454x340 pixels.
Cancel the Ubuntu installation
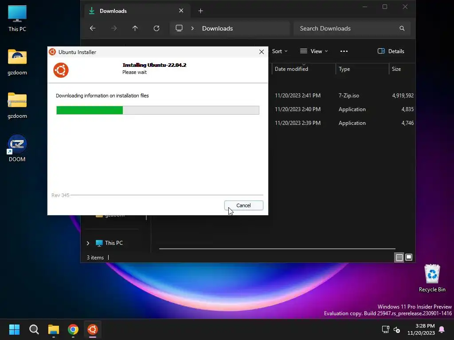point(243,205)
